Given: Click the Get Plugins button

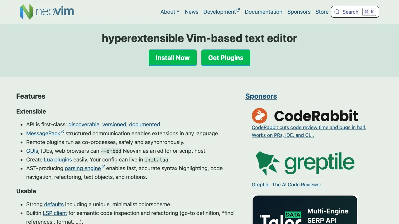Looking at the screenshot, I should point(226,58).
